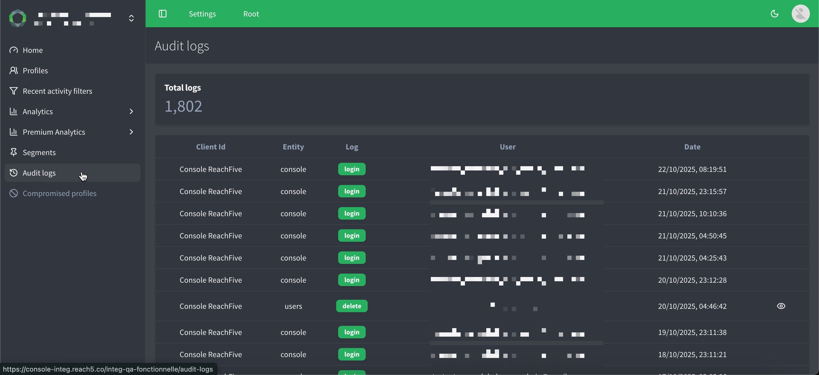Collapse the sidebar using the panel icon
Screen dimensions: 819x375
click(x=163, y=14)
